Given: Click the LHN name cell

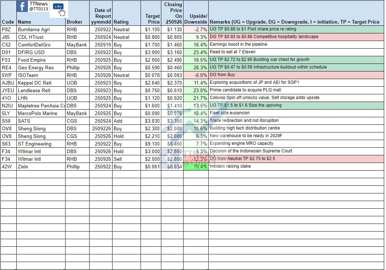Looking at the screenshot, I should pyautogui.click(x=41, y=98).
